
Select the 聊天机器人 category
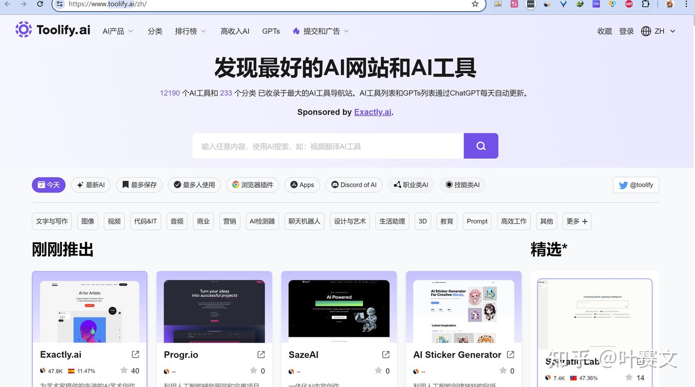[305, 221]
